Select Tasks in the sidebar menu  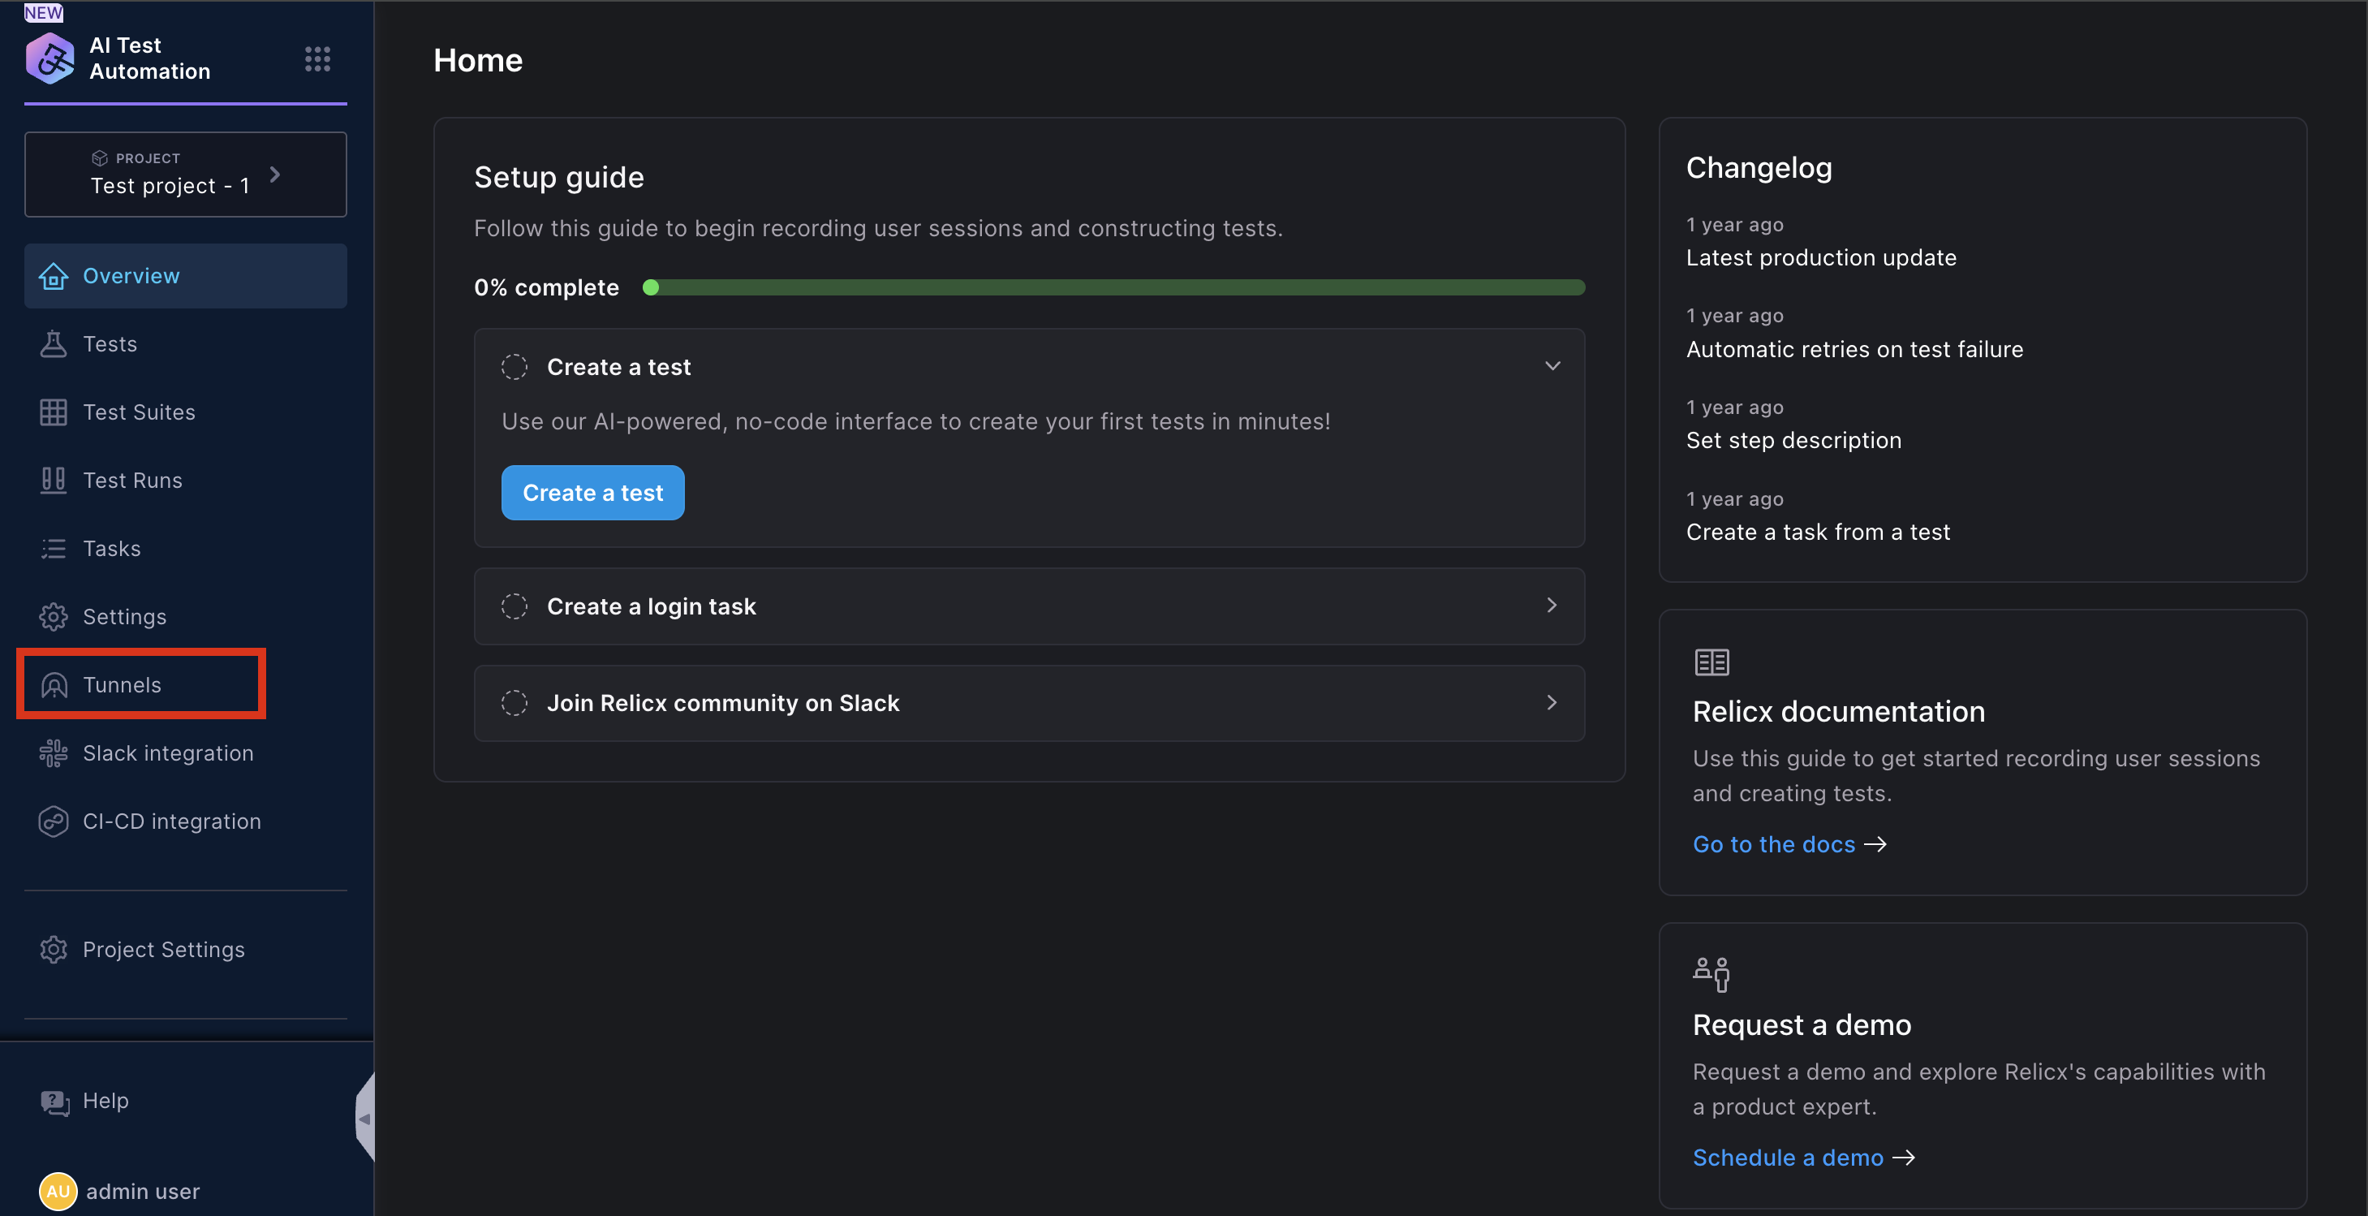[111, 549]
